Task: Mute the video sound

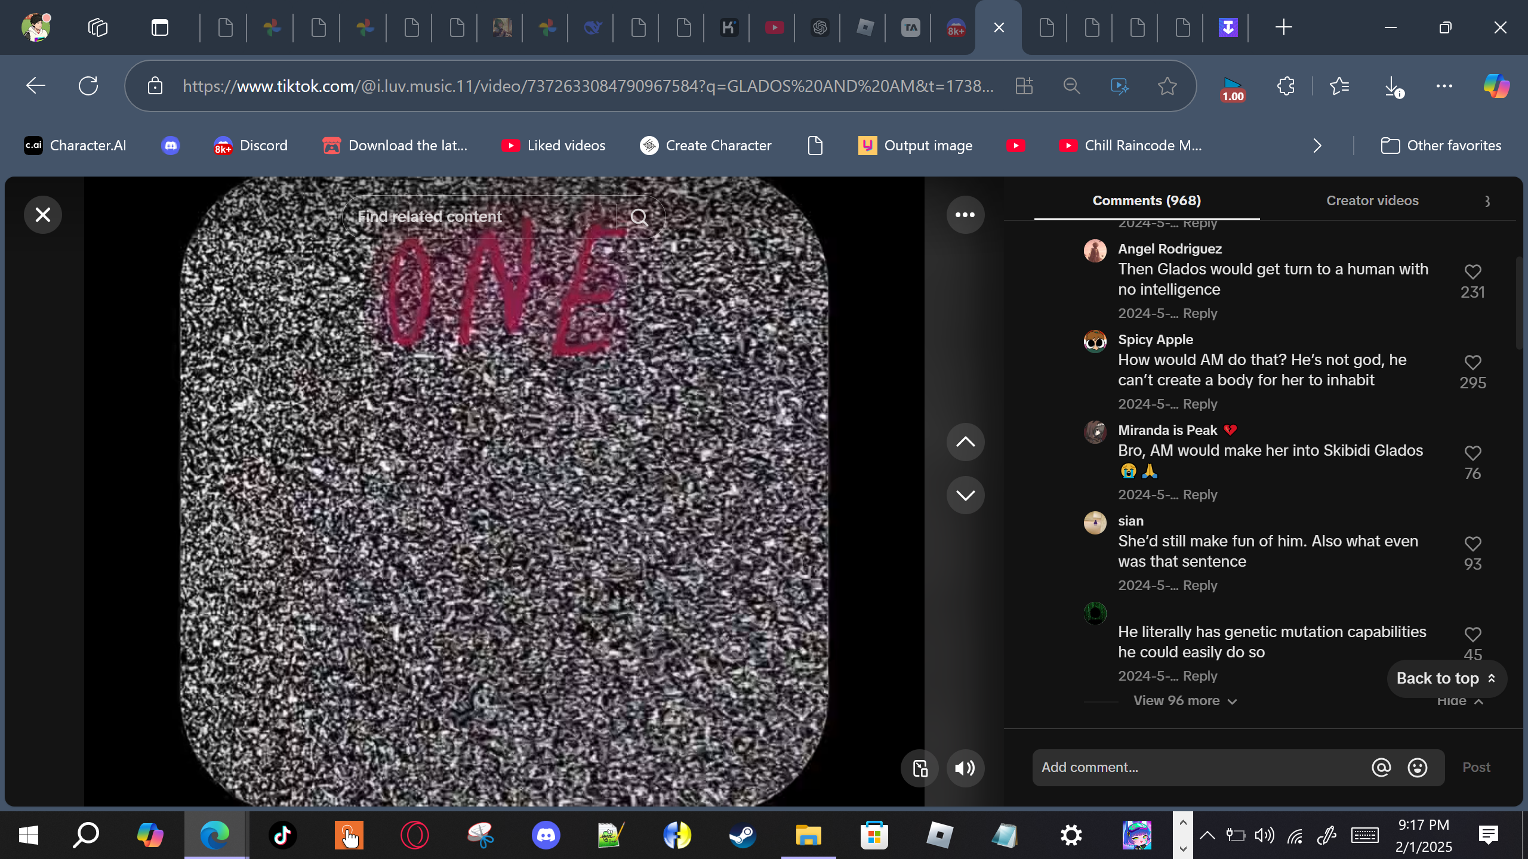Action: click(965, 768)
